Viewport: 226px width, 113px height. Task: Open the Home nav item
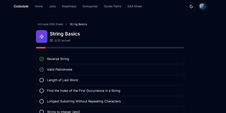(39, 6)
